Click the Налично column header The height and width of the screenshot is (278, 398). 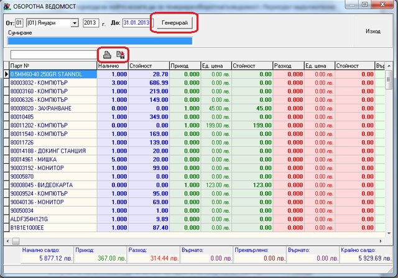click(113, 66)
